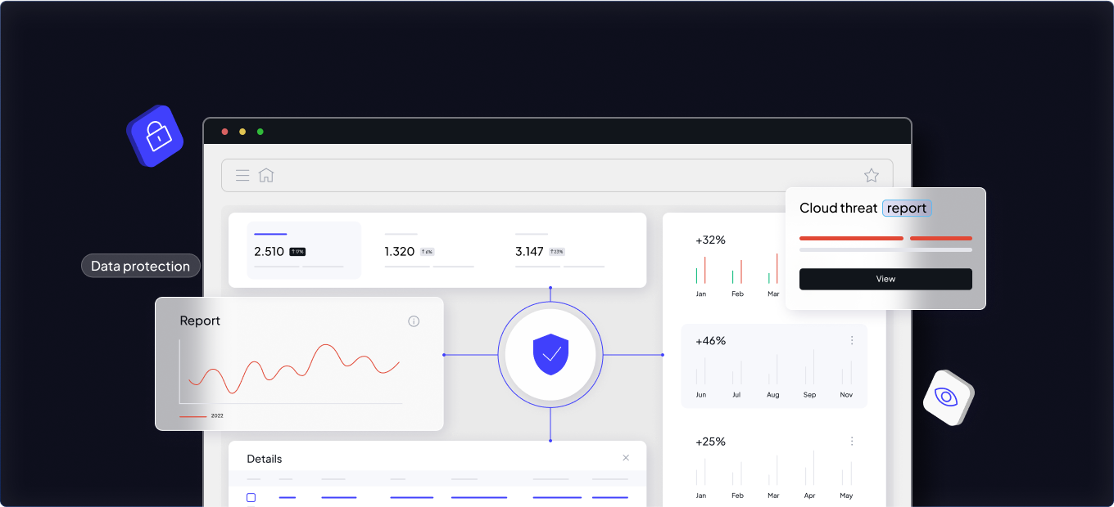Click the home icon in the address bar
Screen dimensions: 1114x507
[x=266, y=175]
